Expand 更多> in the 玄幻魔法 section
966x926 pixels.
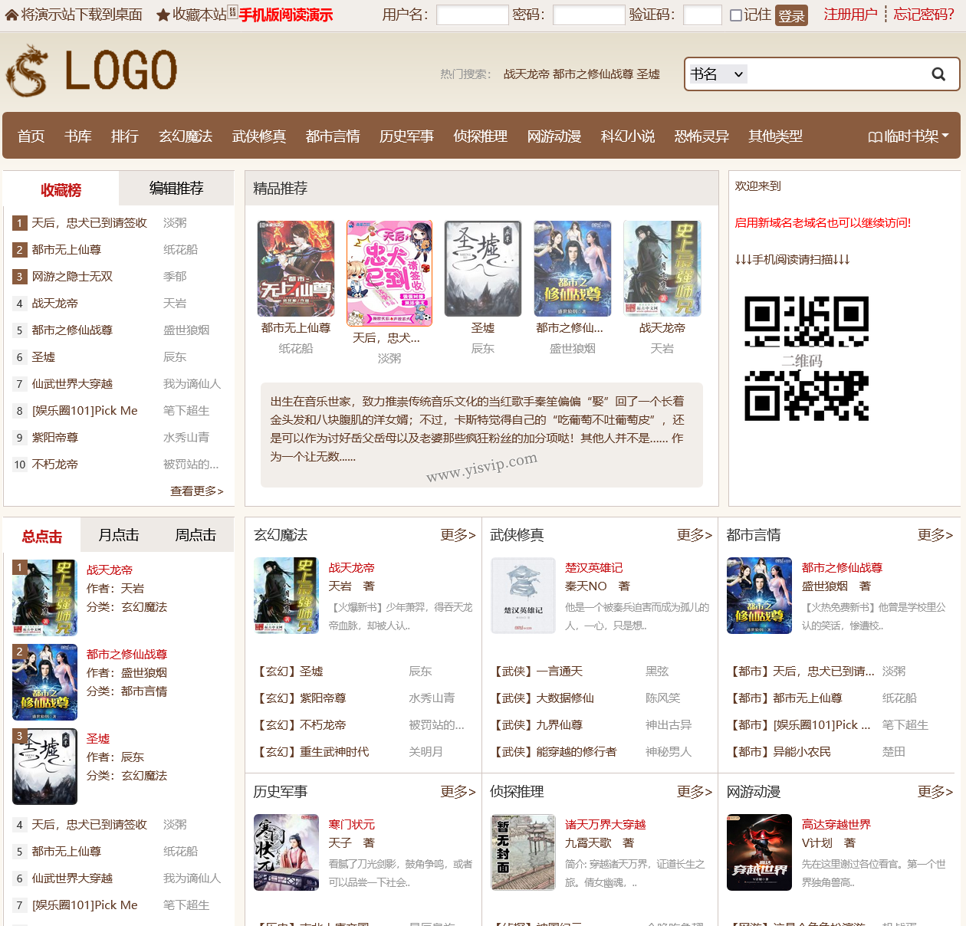point(458,535)
